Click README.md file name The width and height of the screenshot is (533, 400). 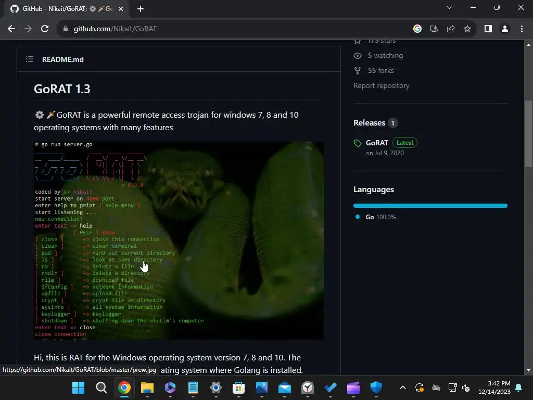63,59
